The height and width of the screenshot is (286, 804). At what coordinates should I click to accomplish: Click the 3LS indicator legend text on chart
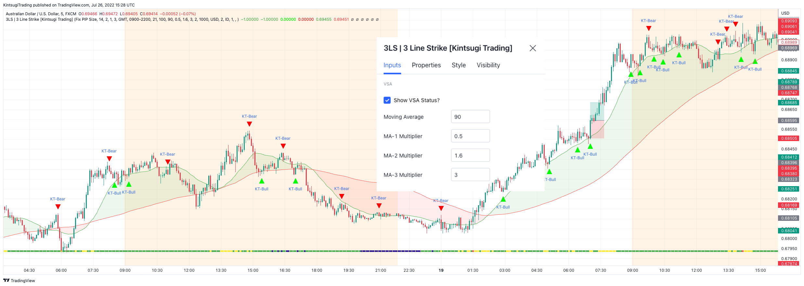122,19
